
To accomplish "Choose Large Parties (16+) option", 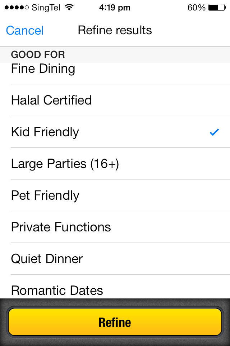I will coord(115,164).
